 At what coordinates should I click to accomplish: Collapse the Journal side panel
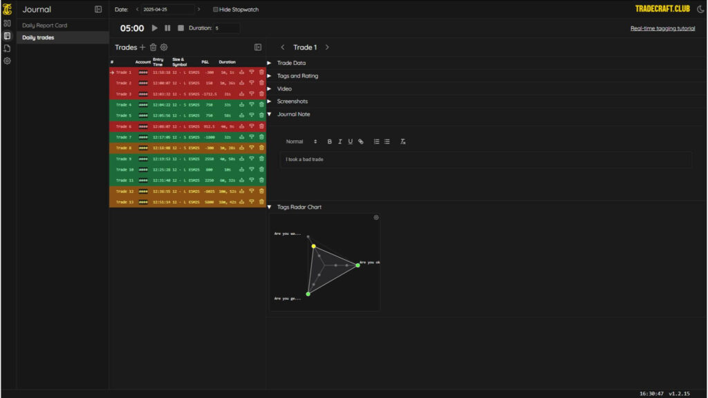[98, 10]
